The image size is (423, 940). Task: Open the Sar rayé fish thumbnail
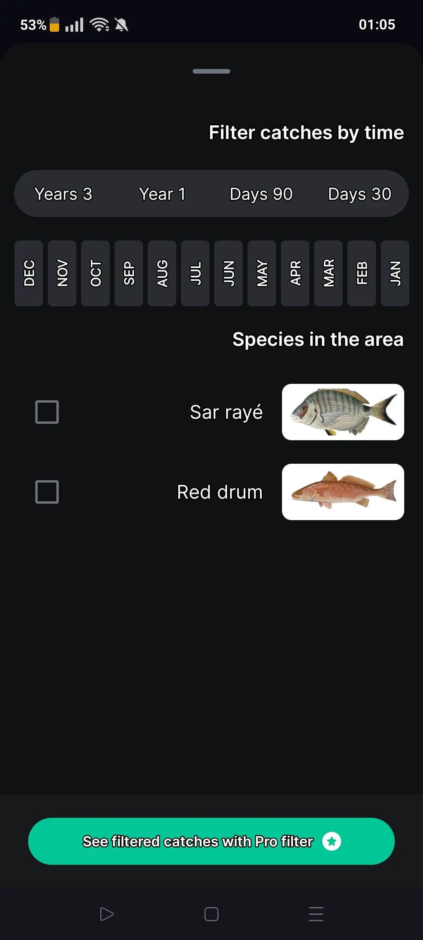(x=343, y=412)
